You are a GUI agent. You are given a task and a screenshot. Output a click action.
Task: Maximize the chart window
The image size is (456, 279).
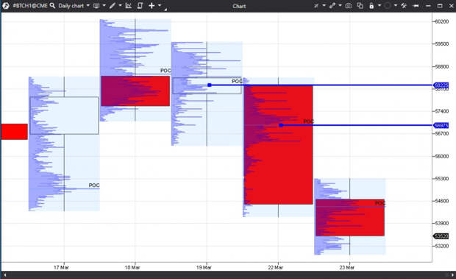tap(440, 6)
